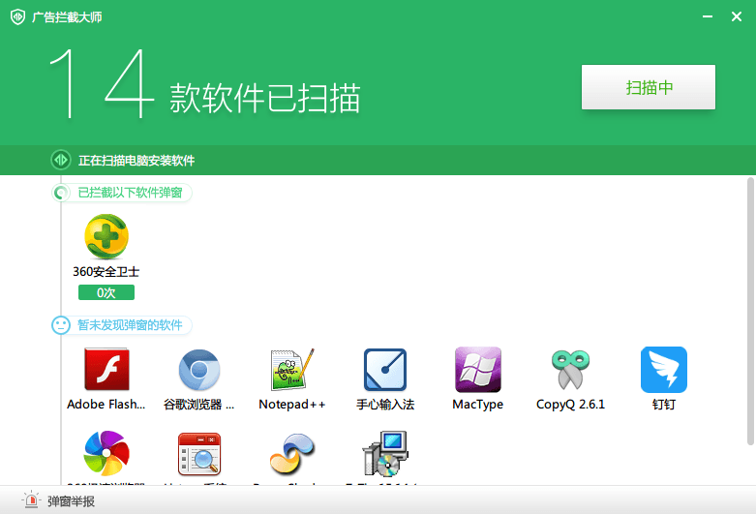The height and width of the screenshot is (514, 756).
Task: Select the Notepad++ icon
Action: (x=292, y=369)
